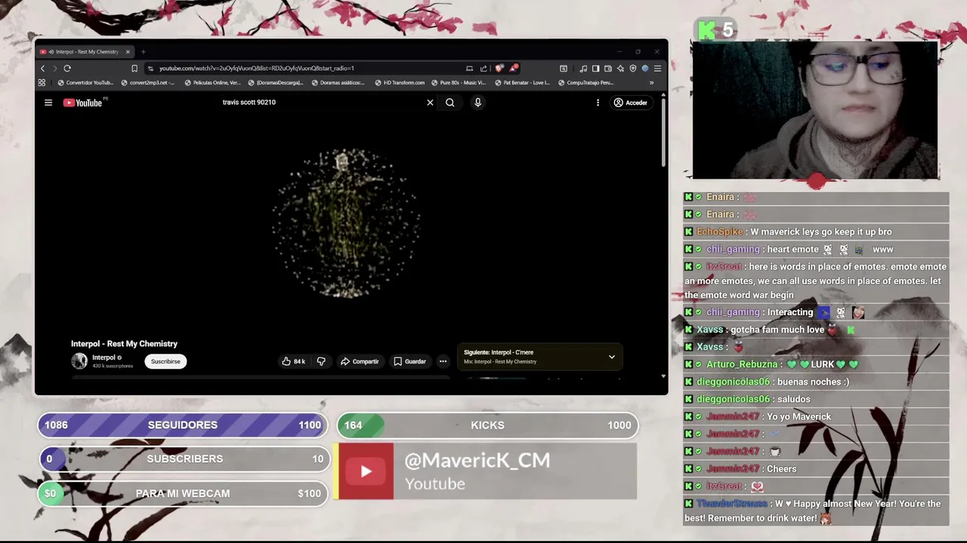This screenshot has height=543, width=967.
Task: Click the first extension icon right of Brave Rewards
Action: click(563, 69)
